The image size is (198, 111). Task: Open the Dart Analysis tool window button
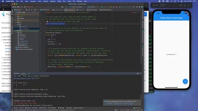point(79,108)
